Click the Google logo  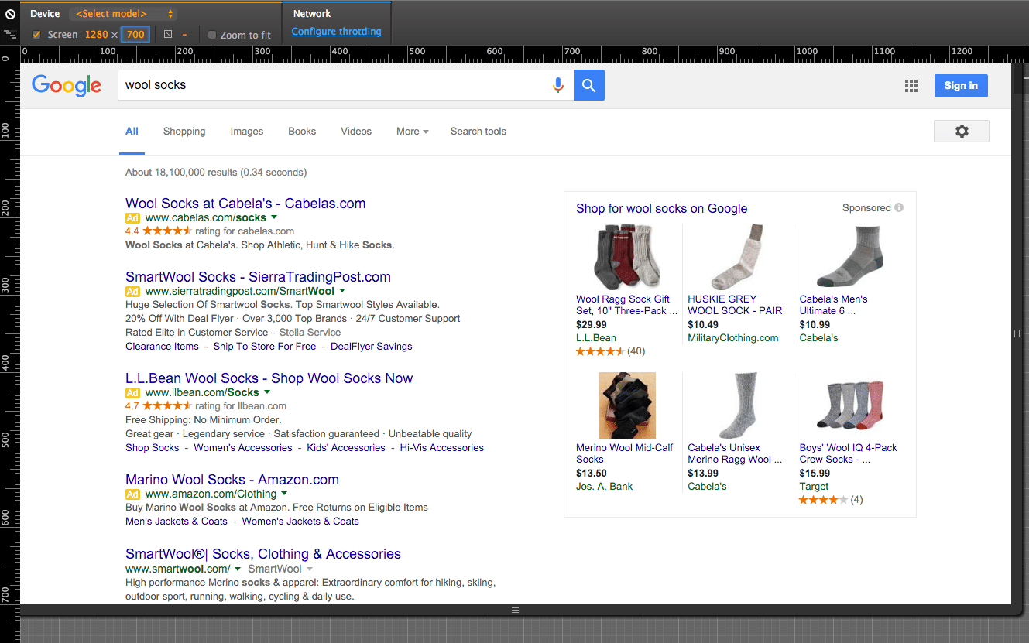click(x=67, y=86)
